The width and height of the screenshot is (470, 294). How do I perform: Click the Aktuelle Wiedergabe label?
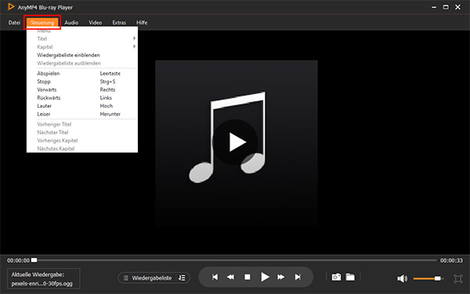pyautogui.click(x=38, y=274)
